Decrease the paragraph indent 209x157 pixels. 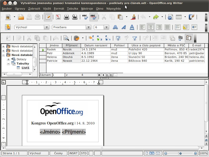click(194, 27)
